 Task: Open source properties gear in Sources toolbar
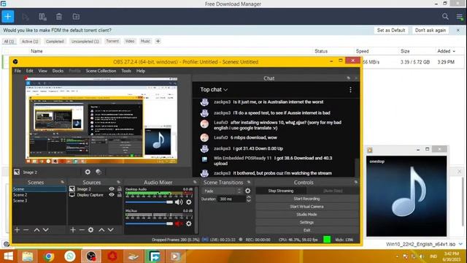pyautogui.click(x=90, y=230)
